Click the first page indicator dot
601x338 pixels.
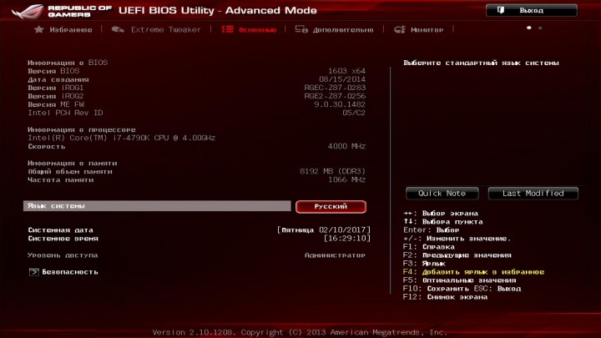pyautogui.click(x=529, y=28)
